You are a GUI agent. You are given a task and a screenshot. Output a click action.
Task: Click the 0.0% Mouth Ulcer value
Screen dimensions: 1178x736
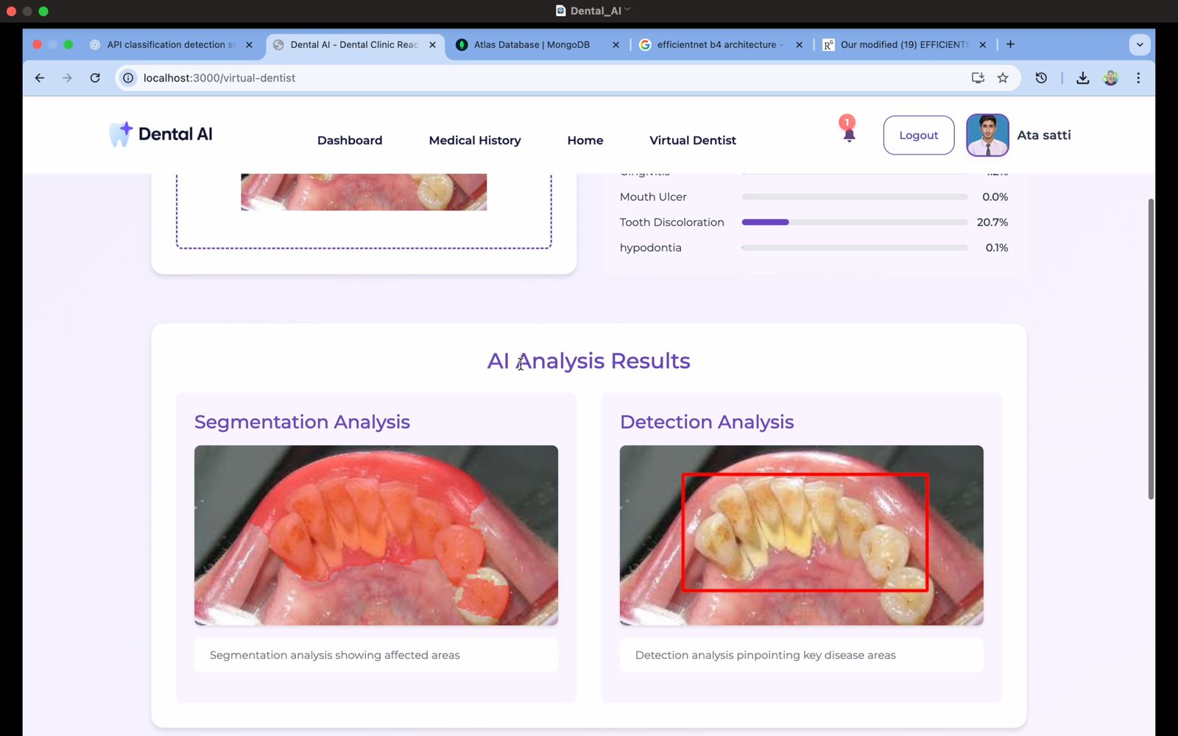click(x=995, y=197)
